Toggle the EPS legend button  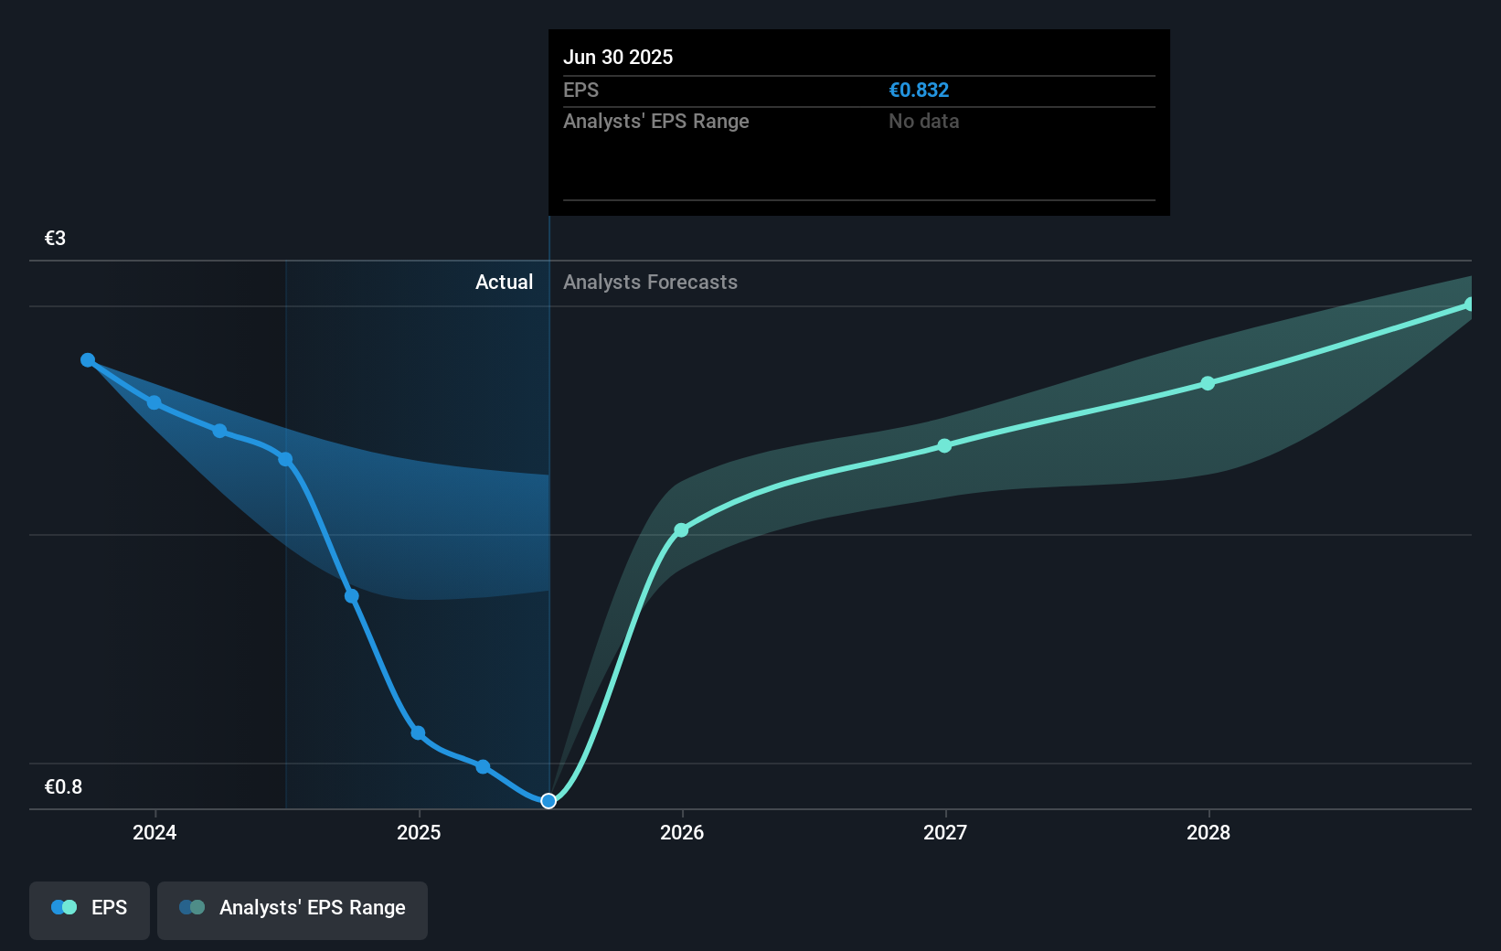(90, 910)
